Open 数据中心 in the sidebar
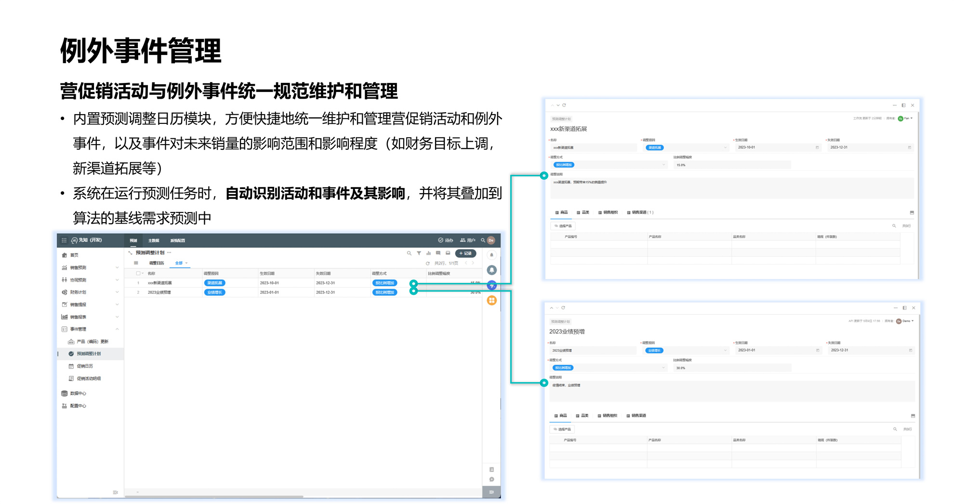 90,393
